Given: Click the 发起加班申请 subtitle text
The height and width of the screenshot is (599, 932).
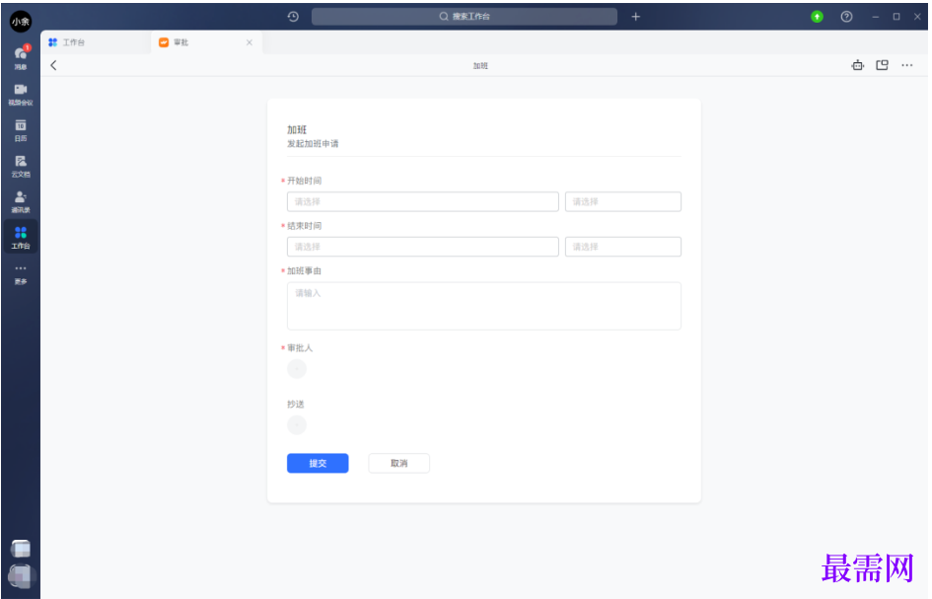Looking at the screenshot, I should point(313,144).
